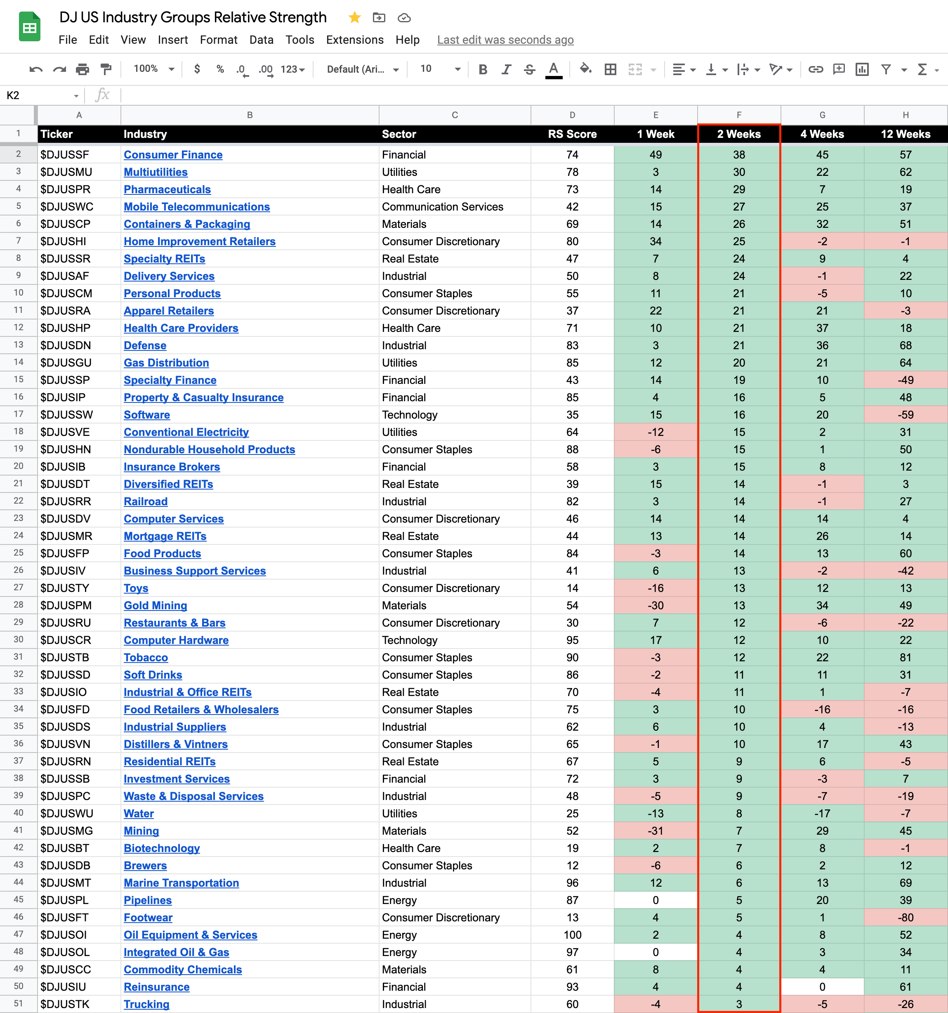The image size is (948, 1013).
Task: Star this spreadsheet document
Action: tap(354, 18)
